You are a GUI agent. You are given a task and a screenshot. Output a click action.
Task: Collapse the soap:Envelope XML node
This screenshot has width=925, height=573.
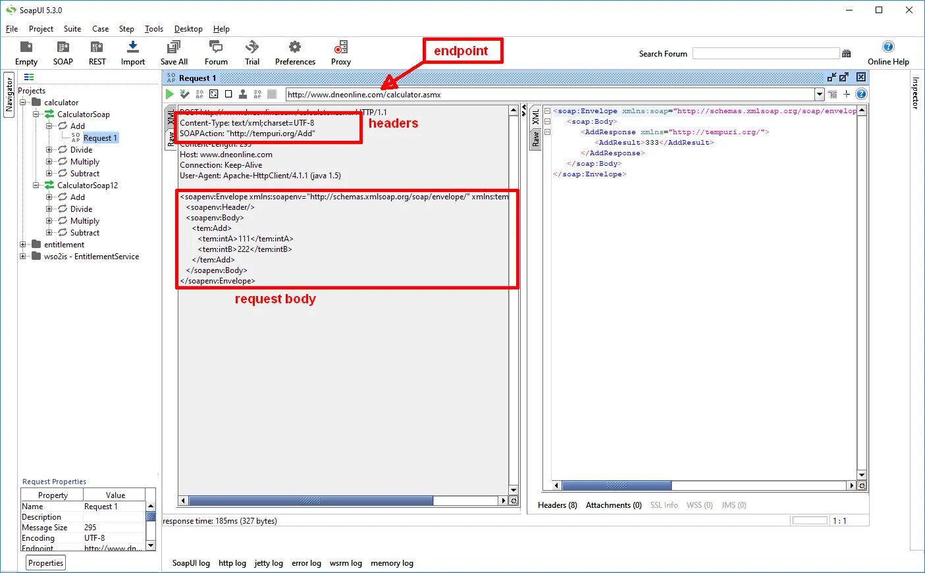[547, 111]
